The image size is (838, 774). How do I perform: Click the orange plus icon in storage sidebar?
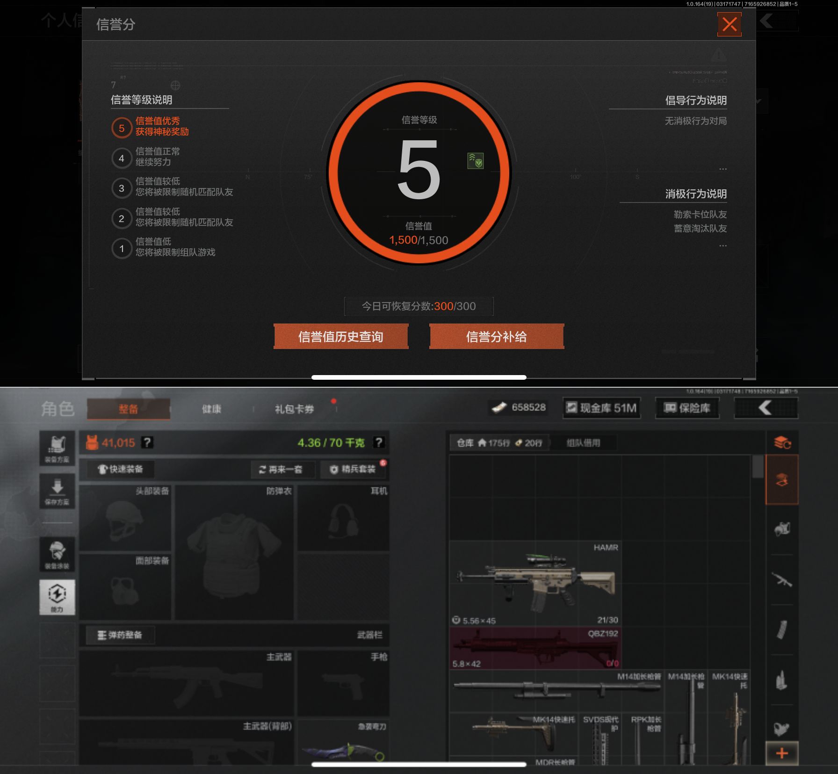[x=781, y=753]
